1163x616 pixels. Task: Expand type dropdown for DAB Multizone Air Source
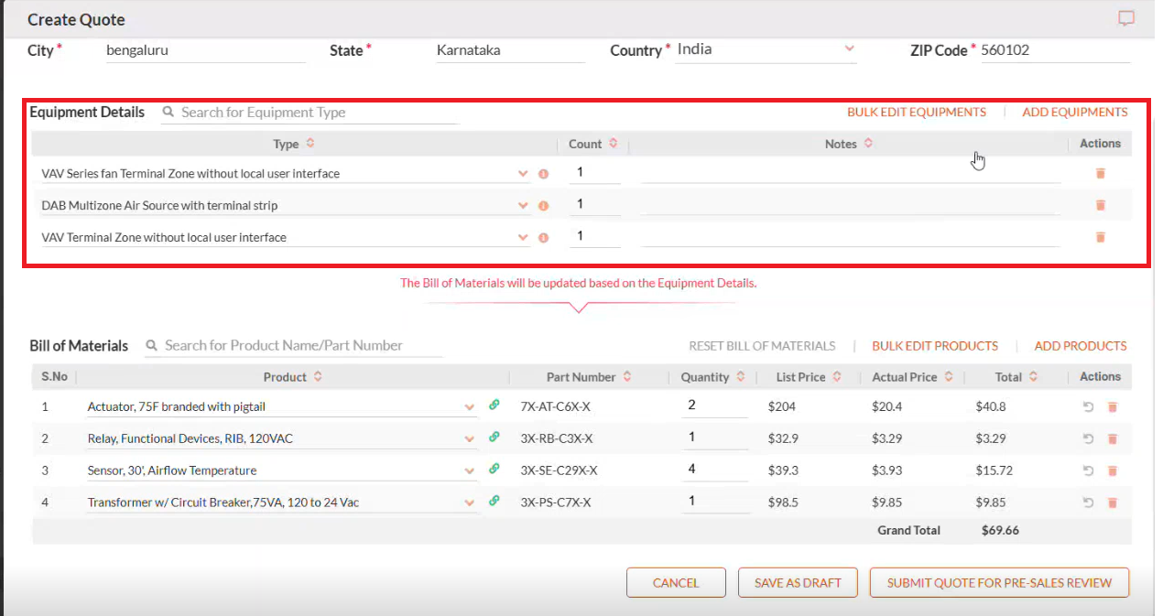click(523, 205)
